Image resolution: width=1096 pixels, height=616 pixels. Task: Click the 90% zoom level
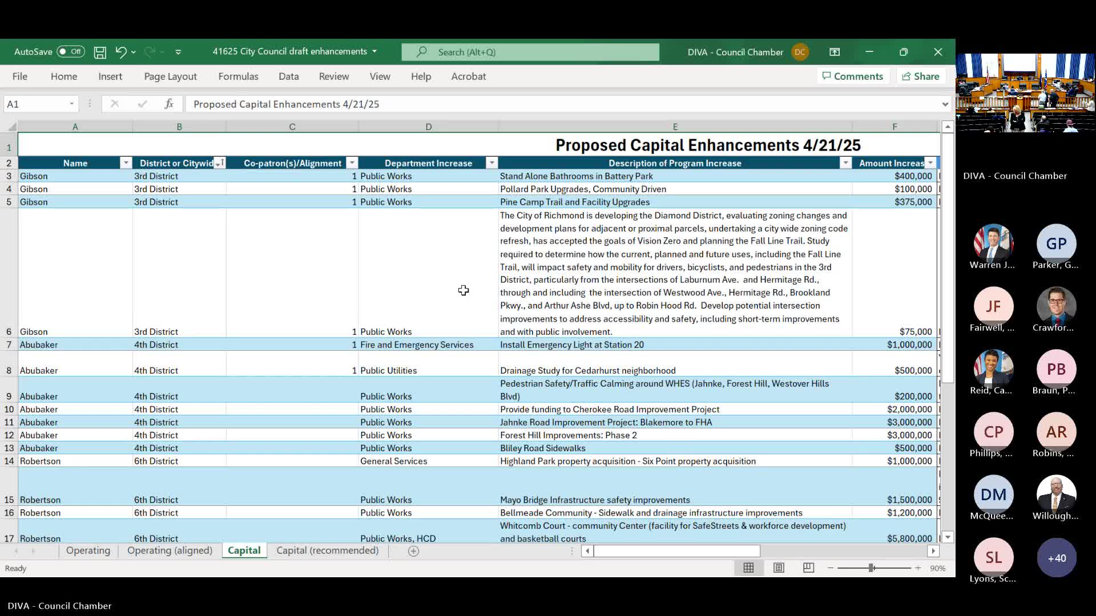938,568
